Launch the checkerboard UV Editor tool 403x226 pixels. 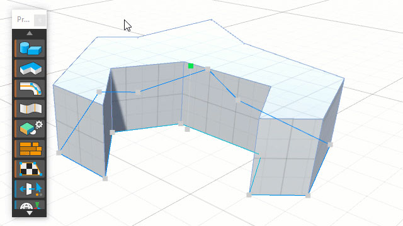[30, 169]
